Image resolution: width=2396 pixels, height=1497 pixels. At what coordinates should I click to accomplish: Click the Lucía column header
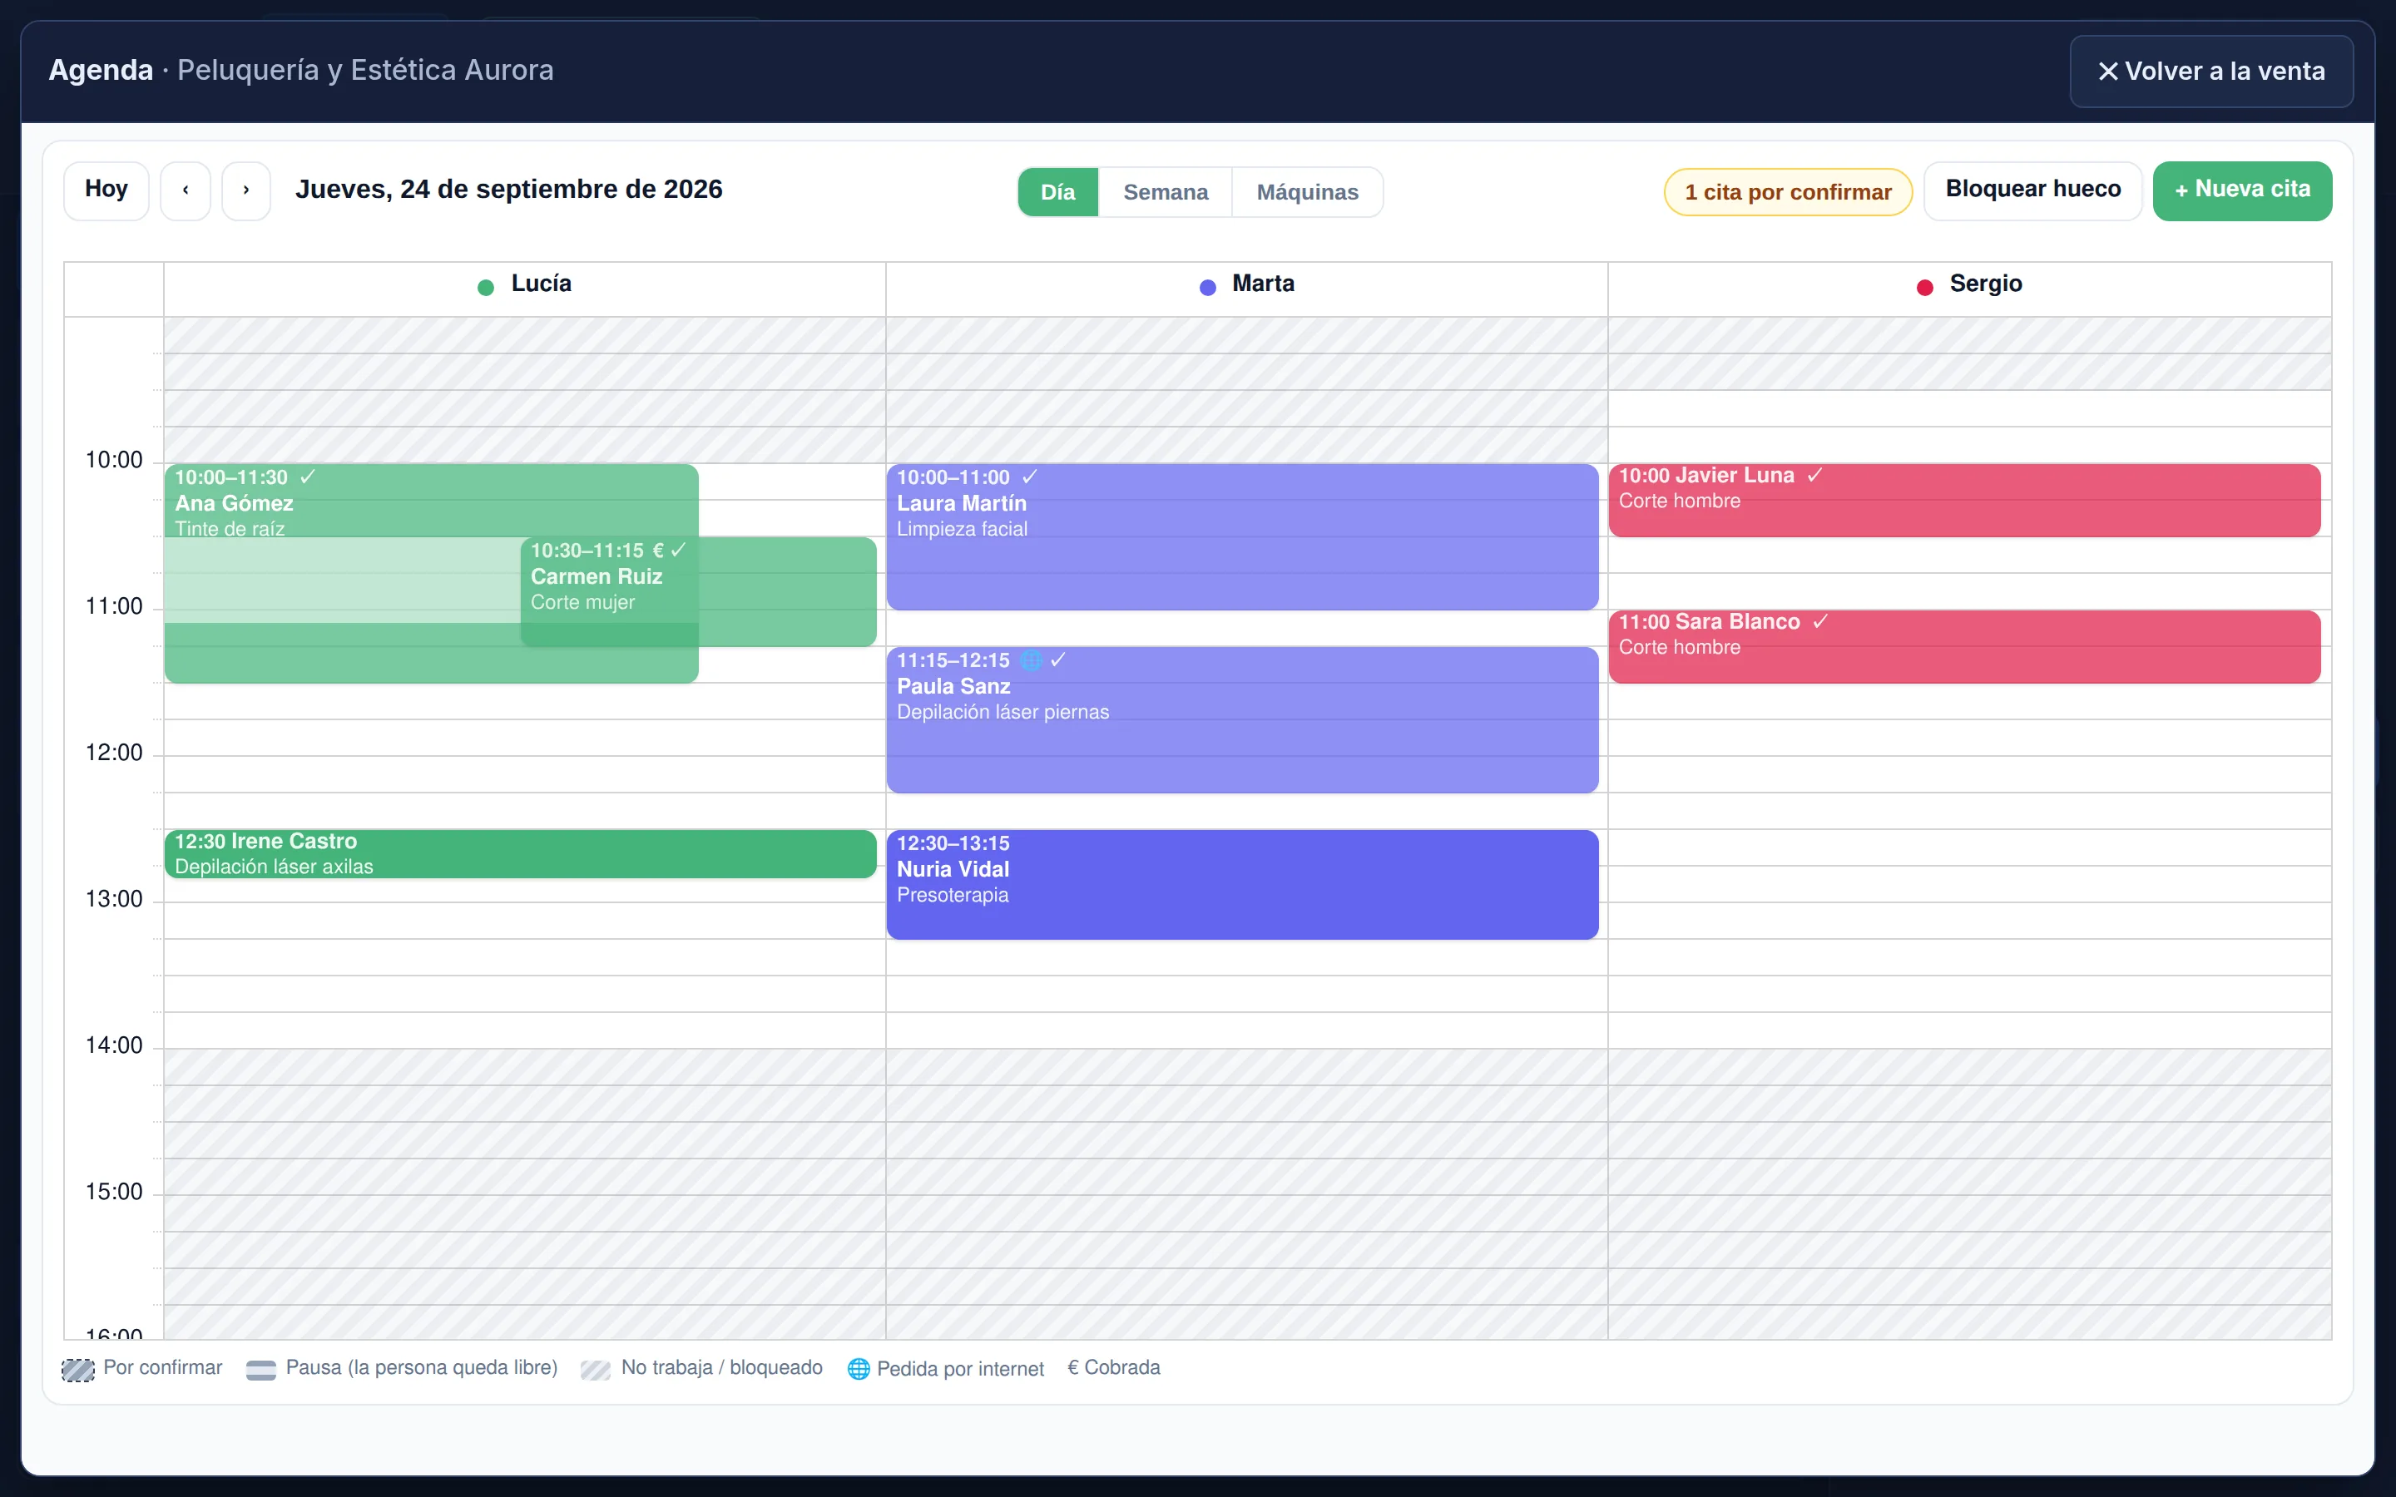[x=525, y=289]
